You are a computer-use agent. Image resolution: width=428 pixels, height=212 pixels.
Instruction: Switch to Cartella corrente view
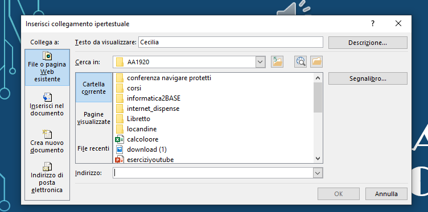[93, 88]
